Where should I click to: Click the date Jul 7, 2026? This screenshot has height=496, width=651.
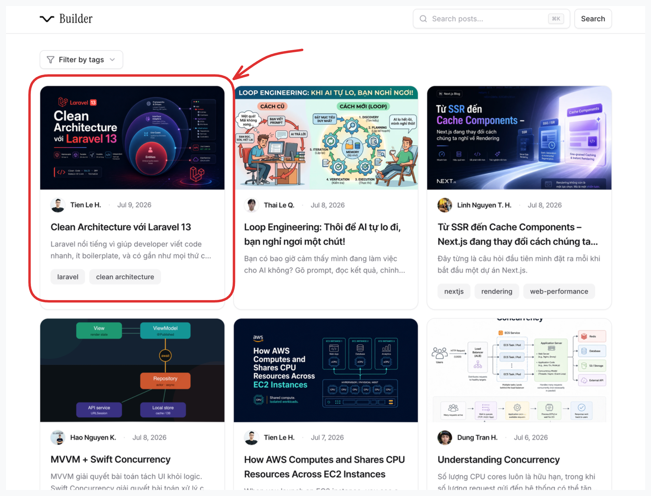[327, 437]
